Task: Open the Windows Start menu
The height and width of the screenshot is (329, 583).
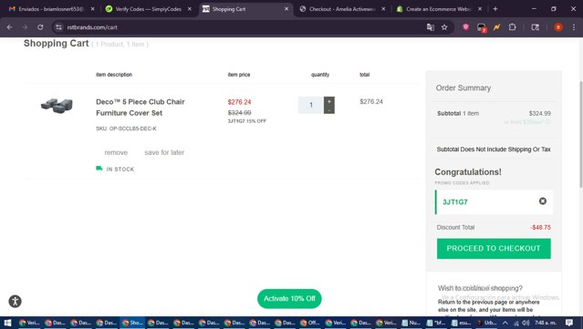Action: [7, 323]
